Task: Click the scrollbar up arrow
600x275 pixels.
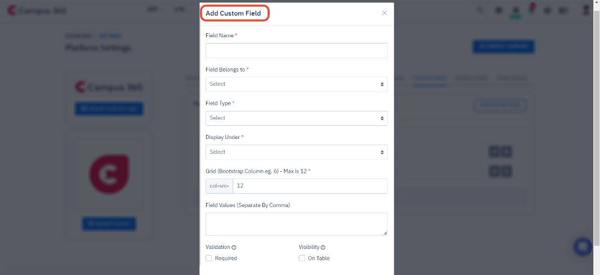Action: pyautogui.click(x=596, y=3)
